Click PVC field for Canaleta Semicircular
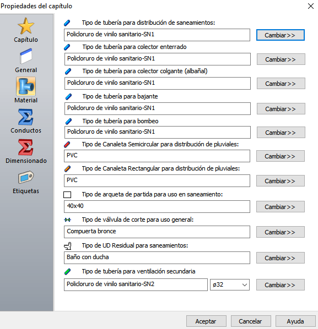 pyautogui.click(x=157, y=156)
